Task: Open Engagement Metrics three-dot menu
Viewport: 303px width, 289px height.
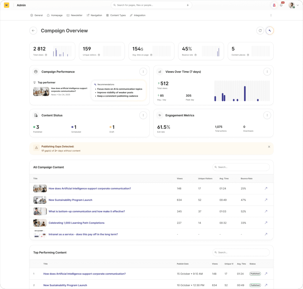Action: tap(267, 115)
